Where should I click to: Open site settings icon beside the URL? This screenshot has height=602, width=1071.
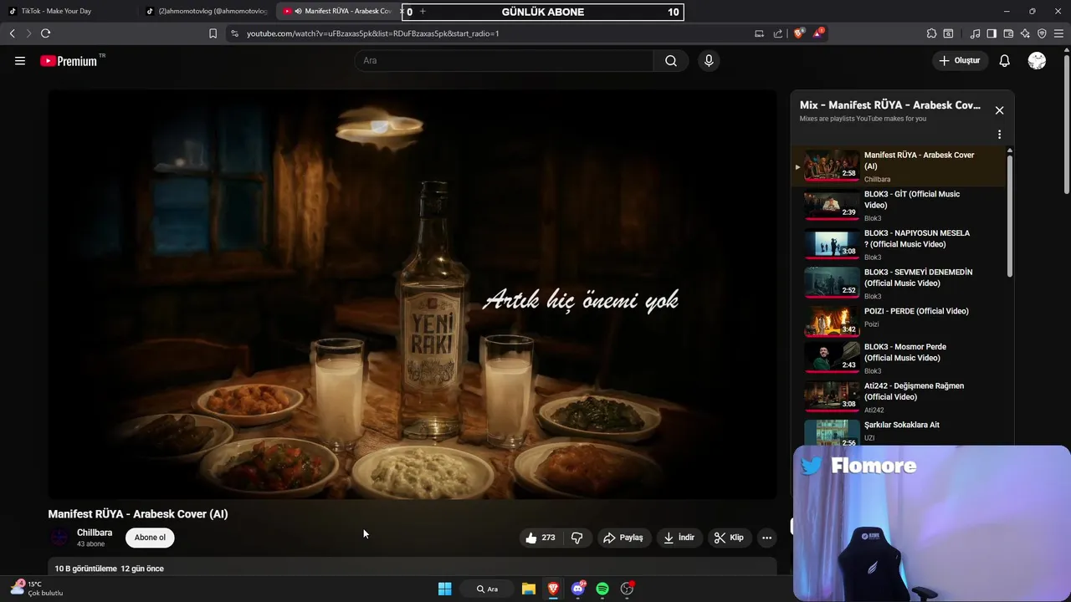(234, 33)
